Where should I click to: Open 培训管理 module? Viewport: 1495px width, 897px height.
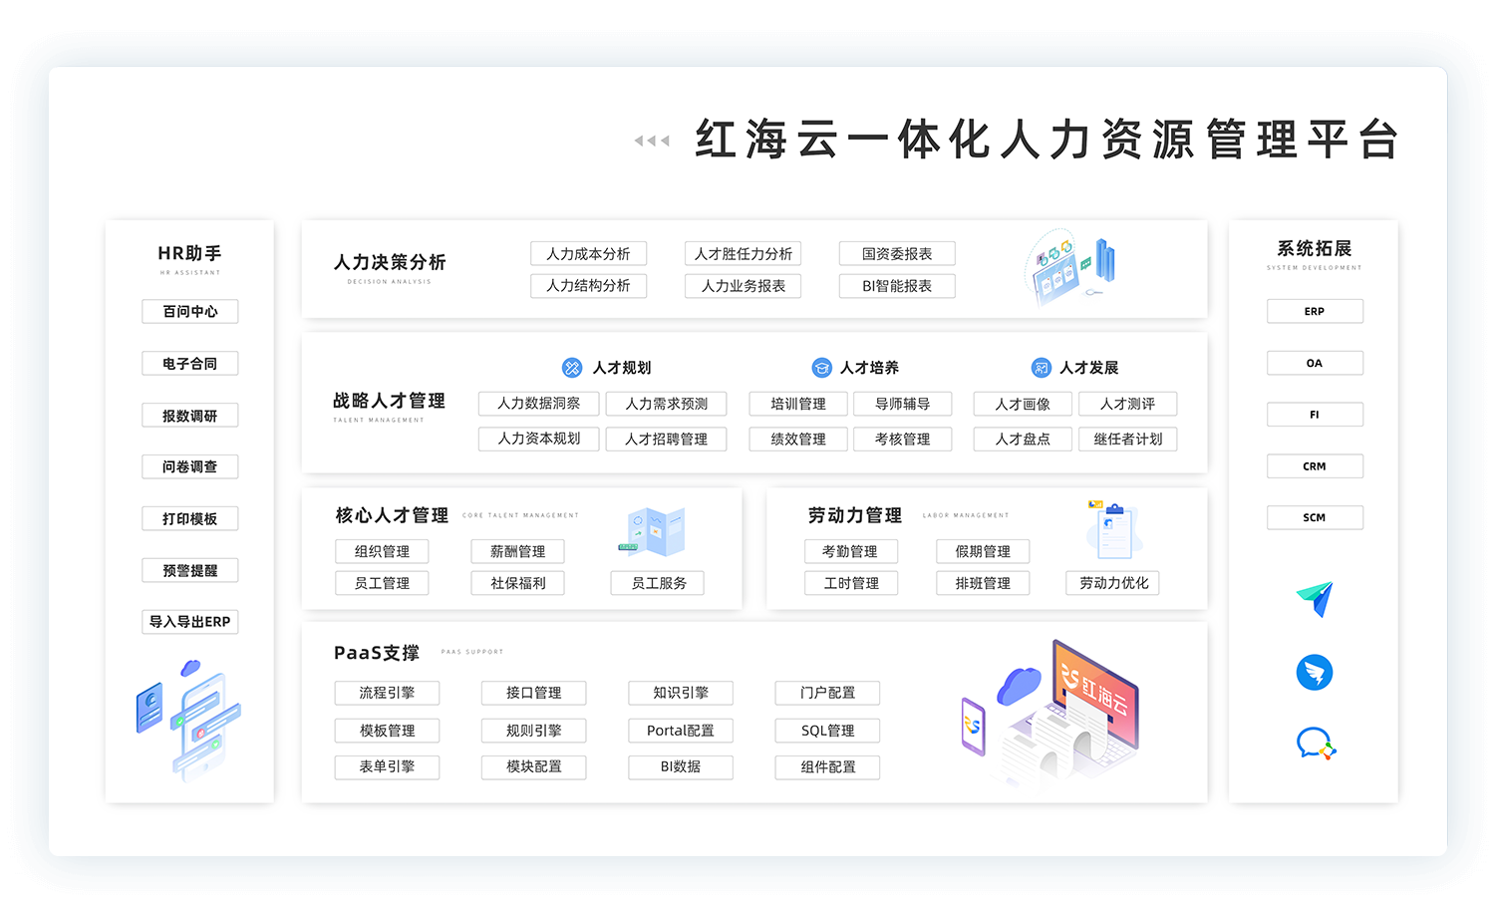(798, 404)
